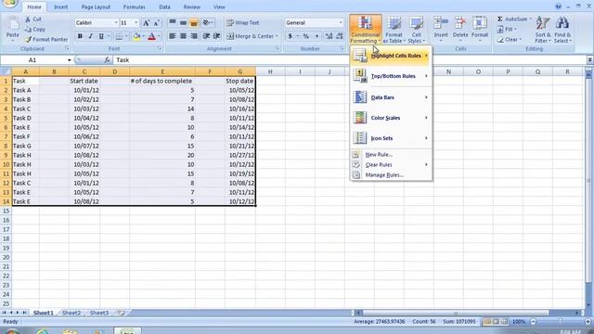Open the Cell Styles dropdown
Viewport: 594px width, 334px height.
417,30
